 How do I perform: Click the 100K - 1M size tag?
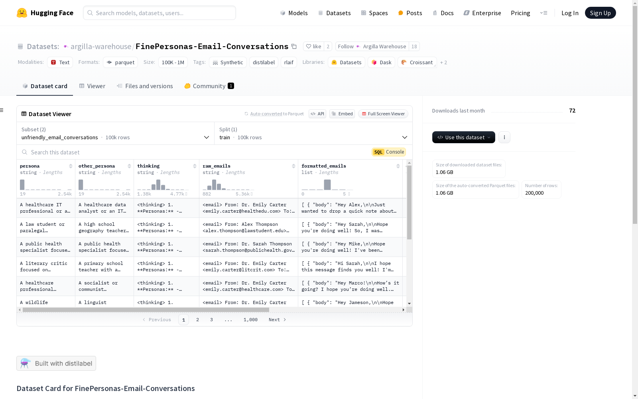[173, 62]
